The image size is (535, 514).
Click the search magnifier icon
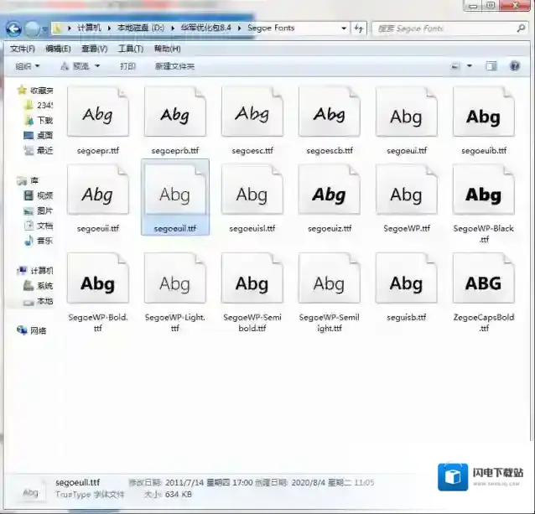pyautogui.click(x=521, y=29)
